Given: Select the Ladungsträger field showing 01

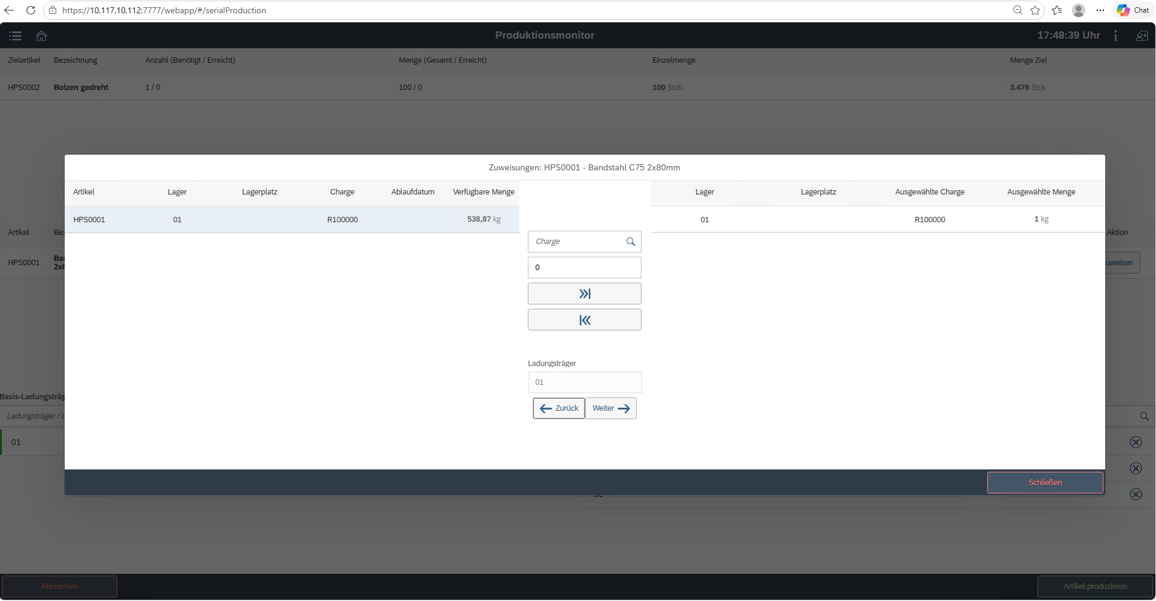Looking at the screenshot, I should [x=585, y=382].
